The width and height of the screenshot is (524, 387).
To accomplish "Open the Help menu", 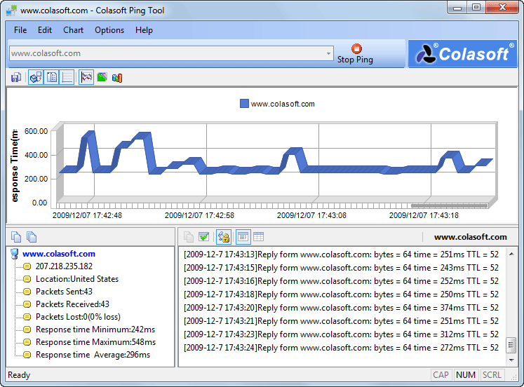I will coord(144,30).
